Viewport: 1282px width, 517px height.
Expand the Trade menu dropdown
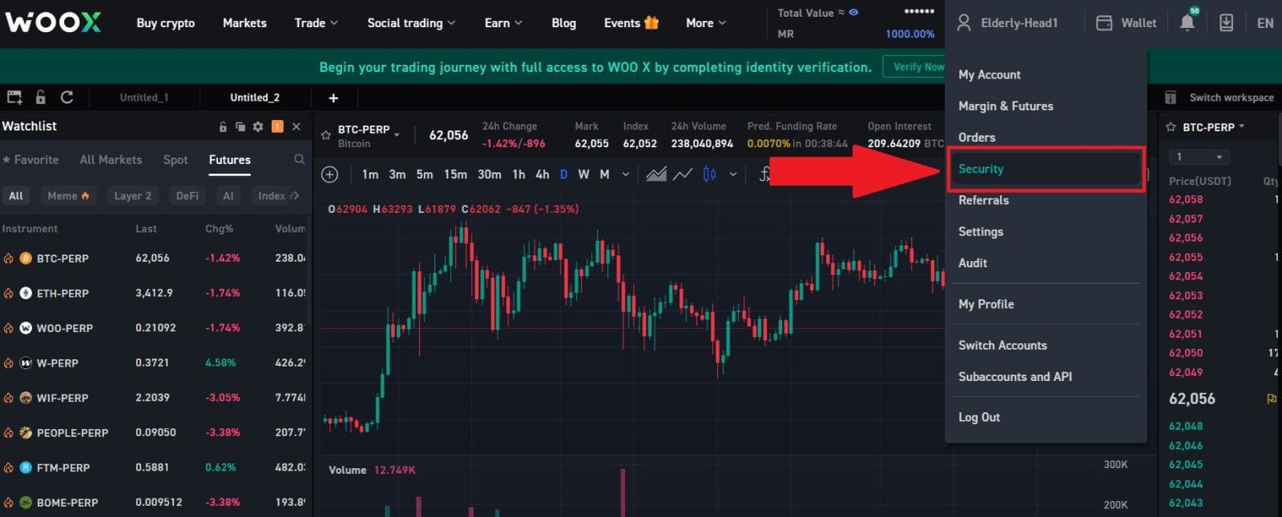point(316,23)
